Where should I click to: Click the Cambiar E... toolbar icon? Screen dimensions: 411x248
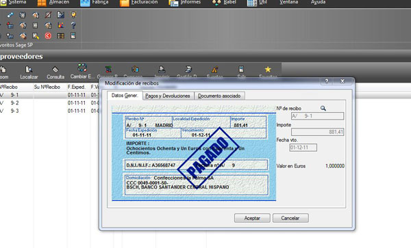pos(82,68)
